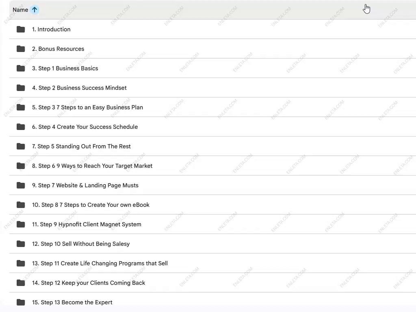Image resolution: width=416 pixels, height=312 pixels.
Task: Open the 1. Introduction folder
Action: [51, 29]
